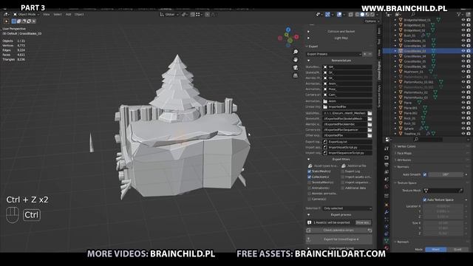Select Treeline_01 in the outliner
Screen dimensions: 473x266
(x=412, y=134)
